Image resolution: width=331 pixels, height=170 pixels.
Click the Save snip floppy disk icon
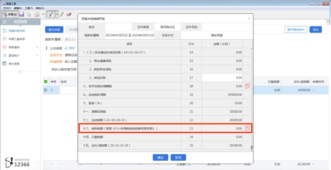(x=21, y=14)
